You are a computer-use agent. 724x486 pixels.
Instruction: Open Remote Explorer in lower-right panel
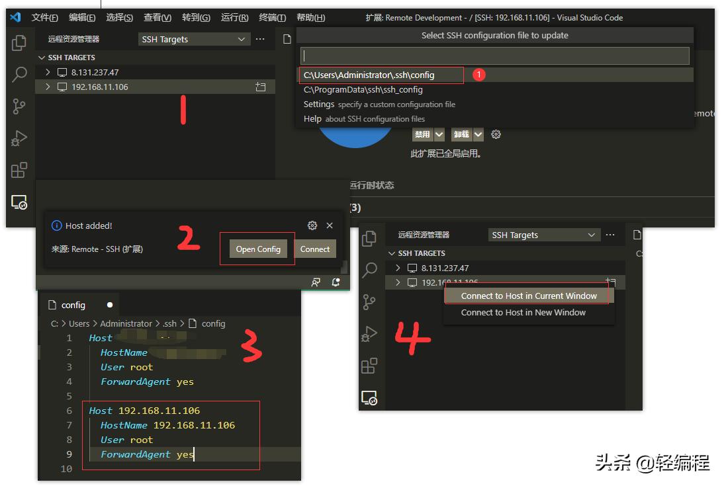point(369,398)
